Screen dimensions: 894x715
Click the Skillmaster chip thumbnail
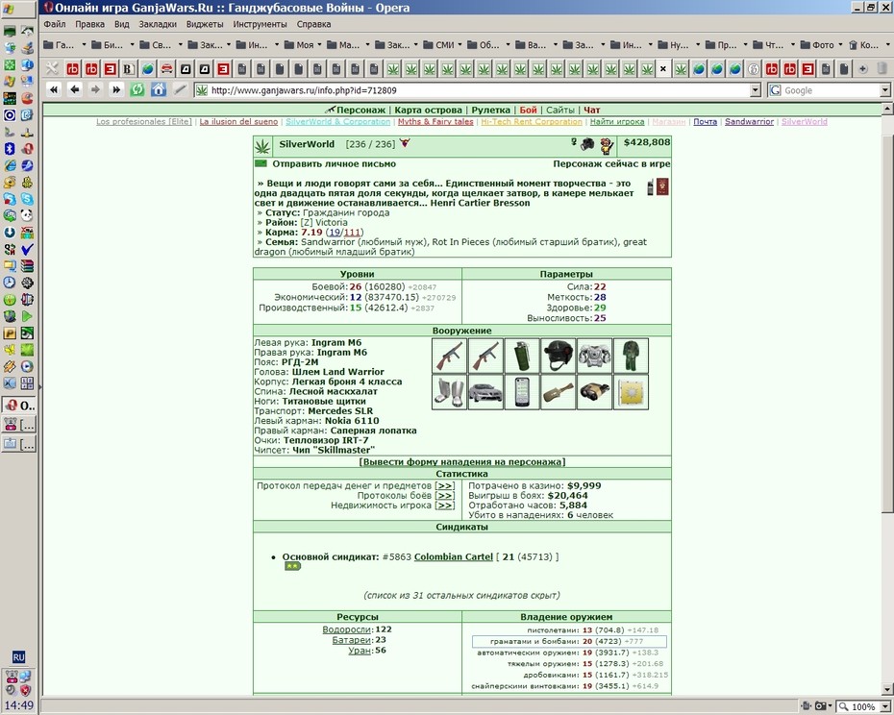click(x=631, y=392)
